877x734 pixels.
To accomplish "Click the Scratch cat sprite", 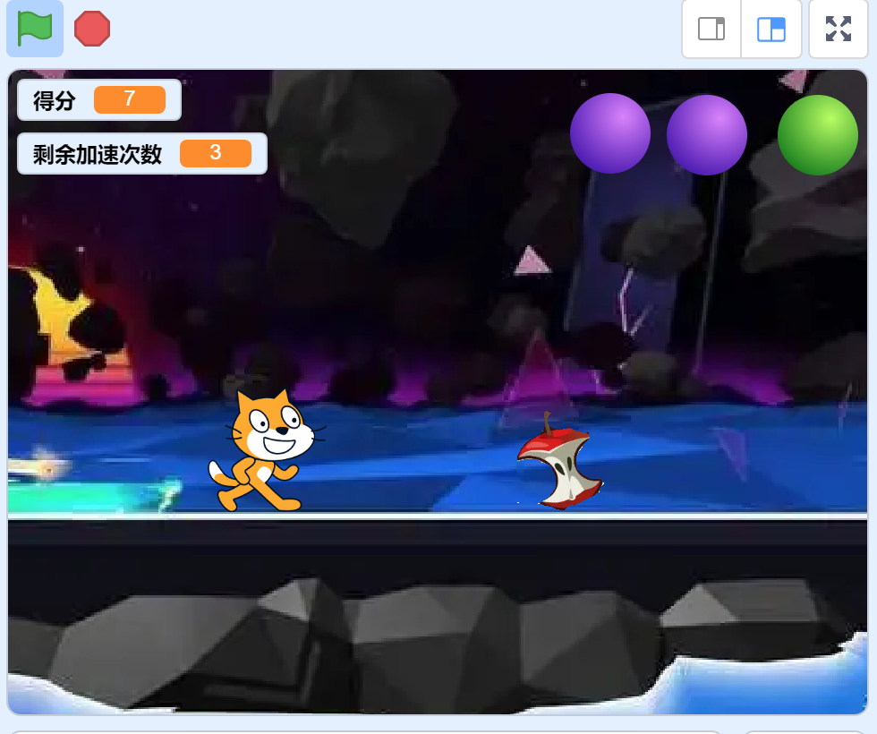I will coord(267,451).
